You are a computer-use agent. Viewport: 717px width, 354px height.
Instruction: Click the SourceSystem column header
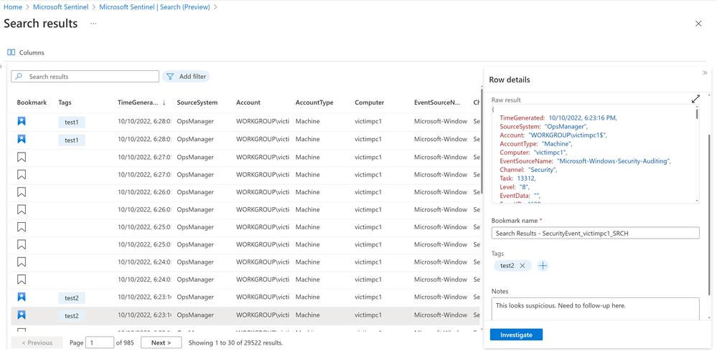click(x=197, y=102)
